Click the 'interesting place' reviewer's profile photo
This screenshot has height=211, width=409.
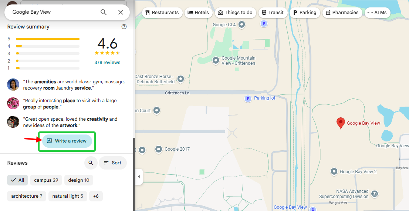click(13, 103)
